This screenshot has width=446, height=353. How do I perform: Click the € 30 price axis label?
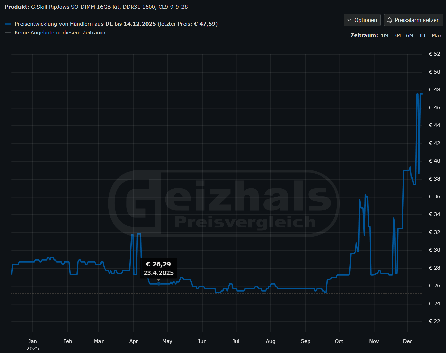pyautogui.click(x=434, y=250)
